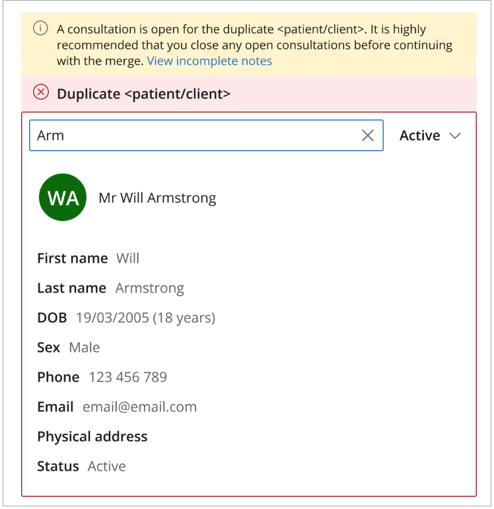Click the Status value Active in details
The height and width of the screenshot is (509, 494).
(x=106, y=466)
